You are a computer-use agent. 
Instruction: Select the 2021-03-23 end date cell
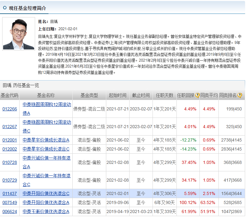pos(141,211)
